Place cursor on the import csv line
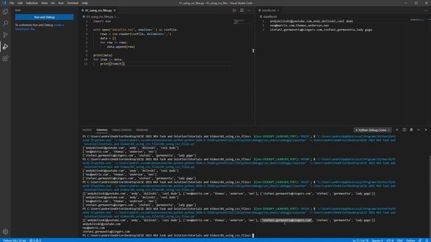Screen dimensions: 431x242 [x=102, y=21]
